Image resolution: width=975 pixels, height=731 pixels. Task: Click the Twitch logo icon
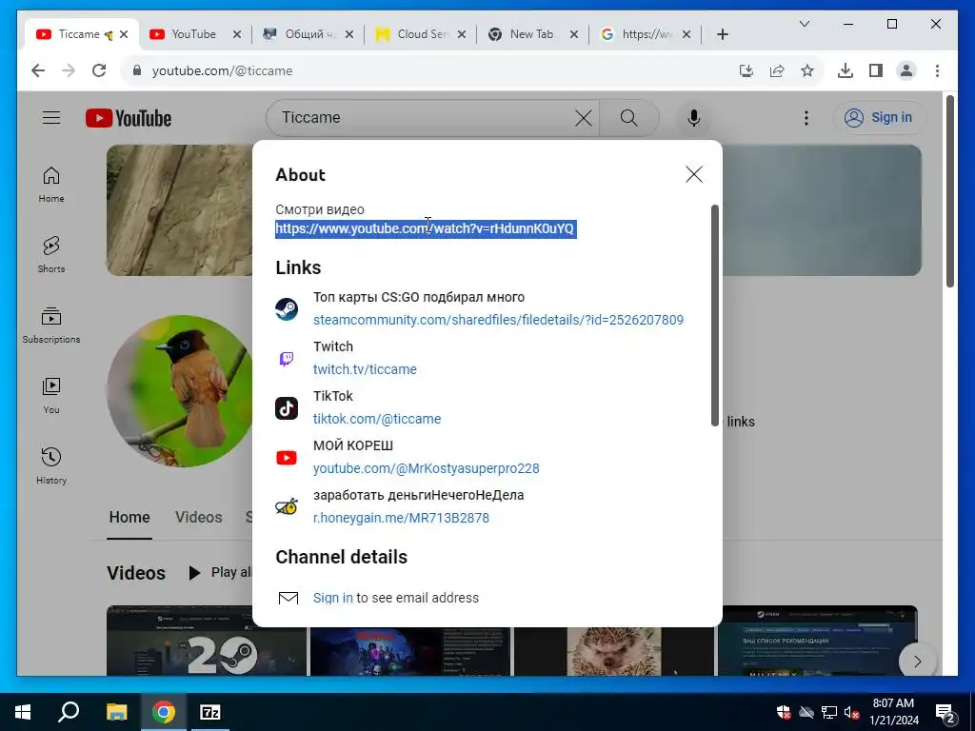click(x=287, y=359)
